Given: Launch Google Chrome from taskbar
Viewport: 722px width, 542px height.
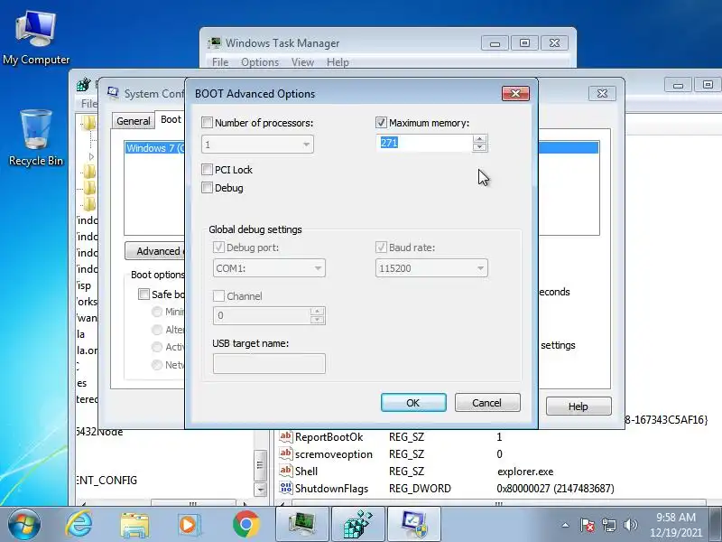Looking at the screenshot, I should [245, 525].
